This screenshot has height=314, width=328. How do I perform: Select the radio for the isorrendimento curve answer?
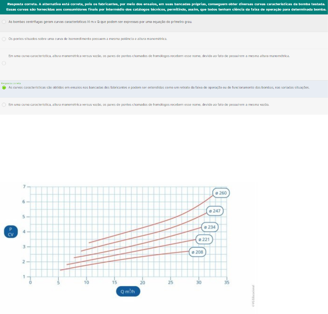coord(4,39)
